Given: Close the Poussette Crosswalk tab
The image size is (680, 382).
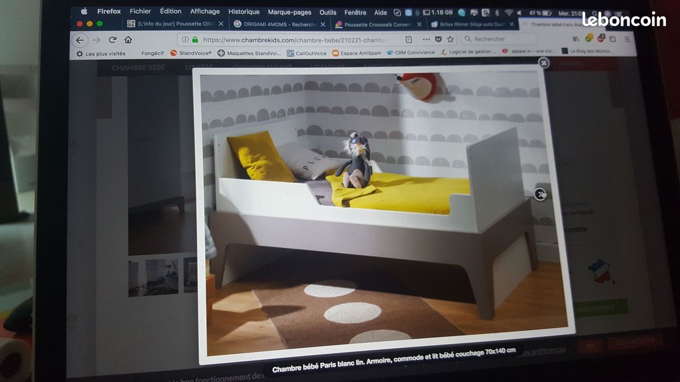Looking at the screenshot, I should pyautogui.click(x=419, y=24).
